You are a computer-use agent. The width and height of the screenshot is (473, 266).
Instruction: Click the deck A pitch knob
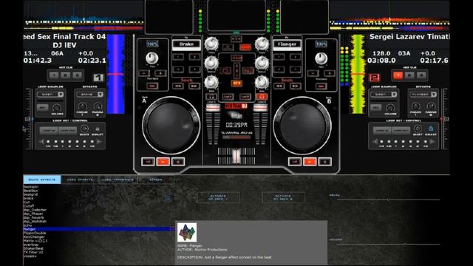coord(152,58)
